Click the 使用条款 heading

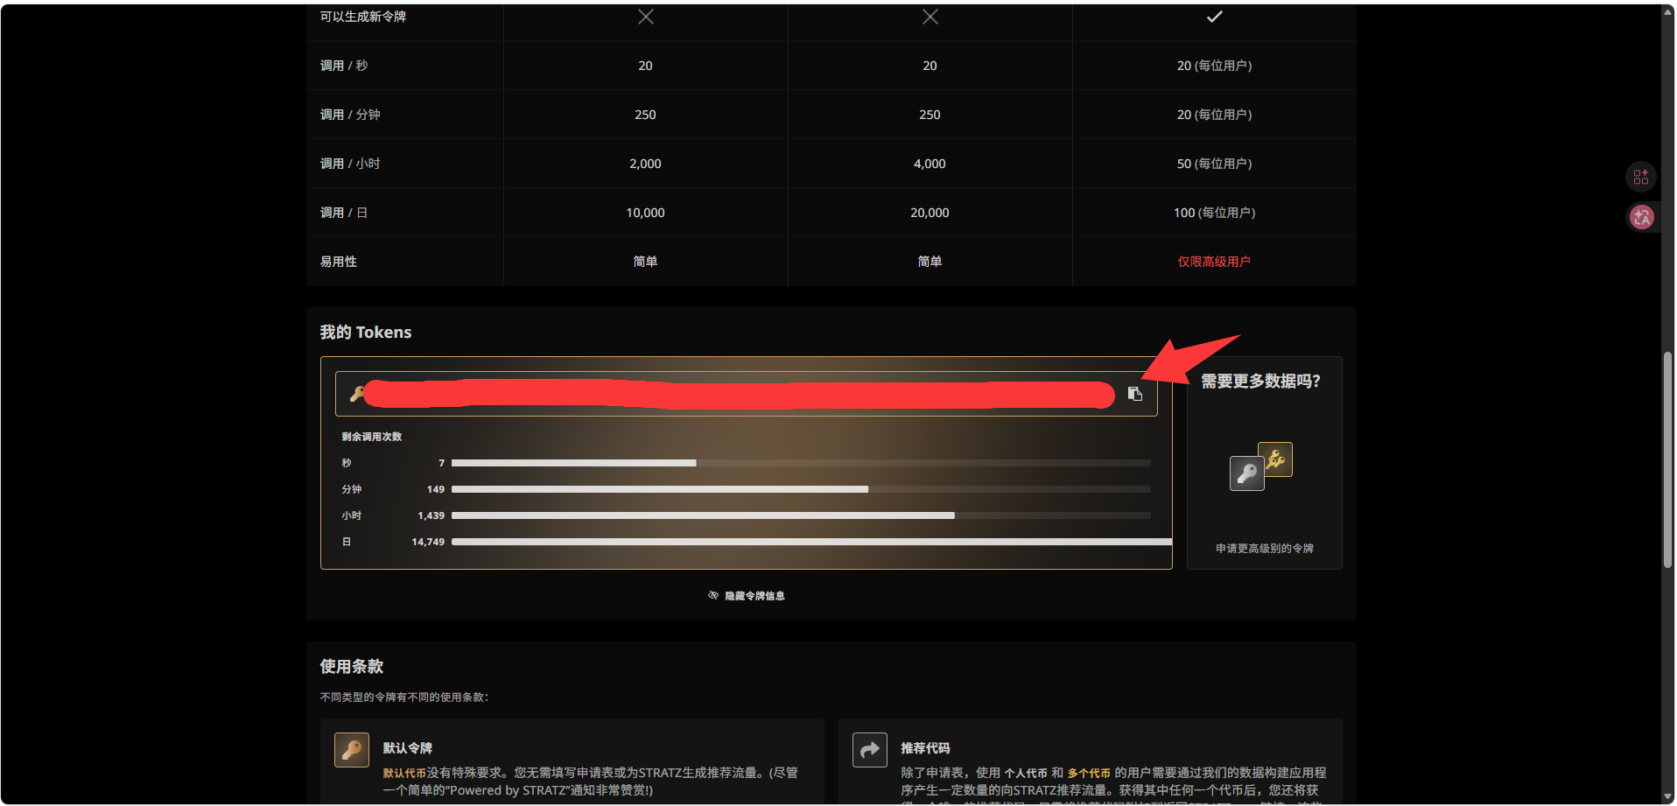point(352,667)
